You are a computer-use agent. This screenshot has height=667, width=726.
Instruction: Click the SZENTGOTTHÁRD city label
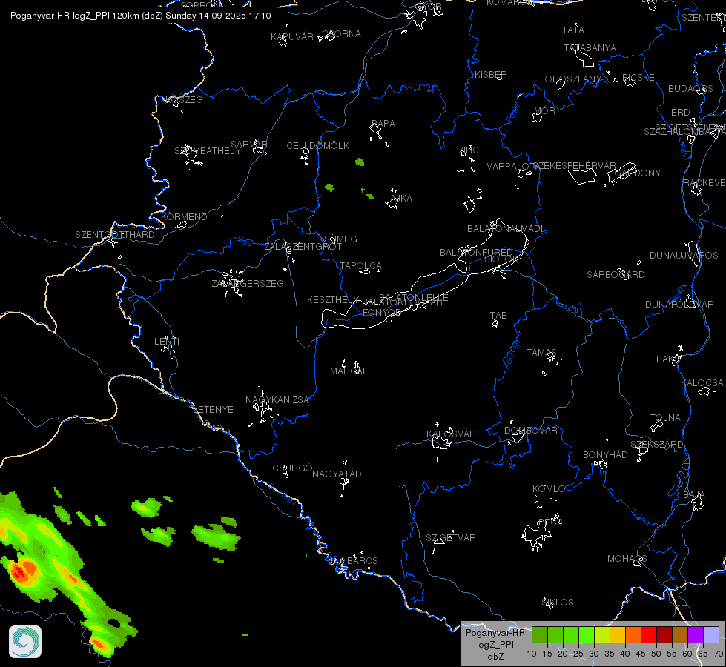[x=115, y=234]
